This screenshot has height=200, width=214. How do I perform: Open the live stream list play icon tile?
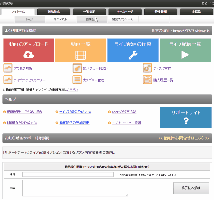pyautogui.click(x=185, y=55)
